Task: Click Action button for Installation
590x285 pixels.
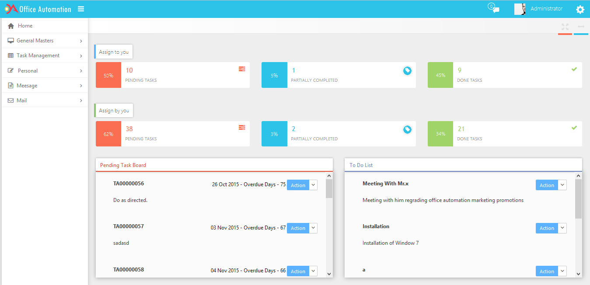Action: tap(547, 228)
